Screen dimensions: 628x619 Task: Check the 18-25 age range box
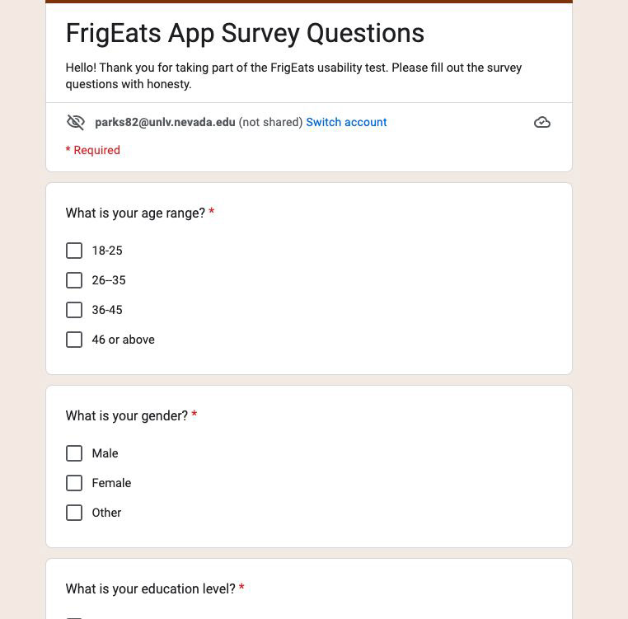(x=74, y=251)
